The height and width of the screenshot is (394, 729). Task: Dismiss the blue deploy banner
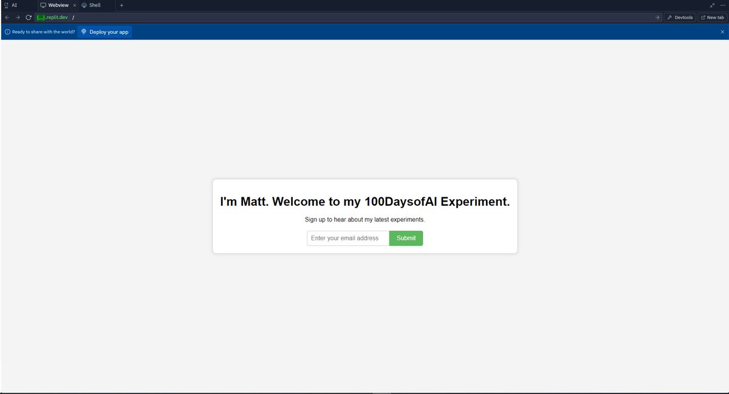click(x=722, y=32)
